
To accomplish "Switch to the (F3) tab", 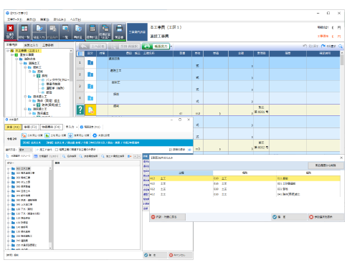I will pos(31,127).
